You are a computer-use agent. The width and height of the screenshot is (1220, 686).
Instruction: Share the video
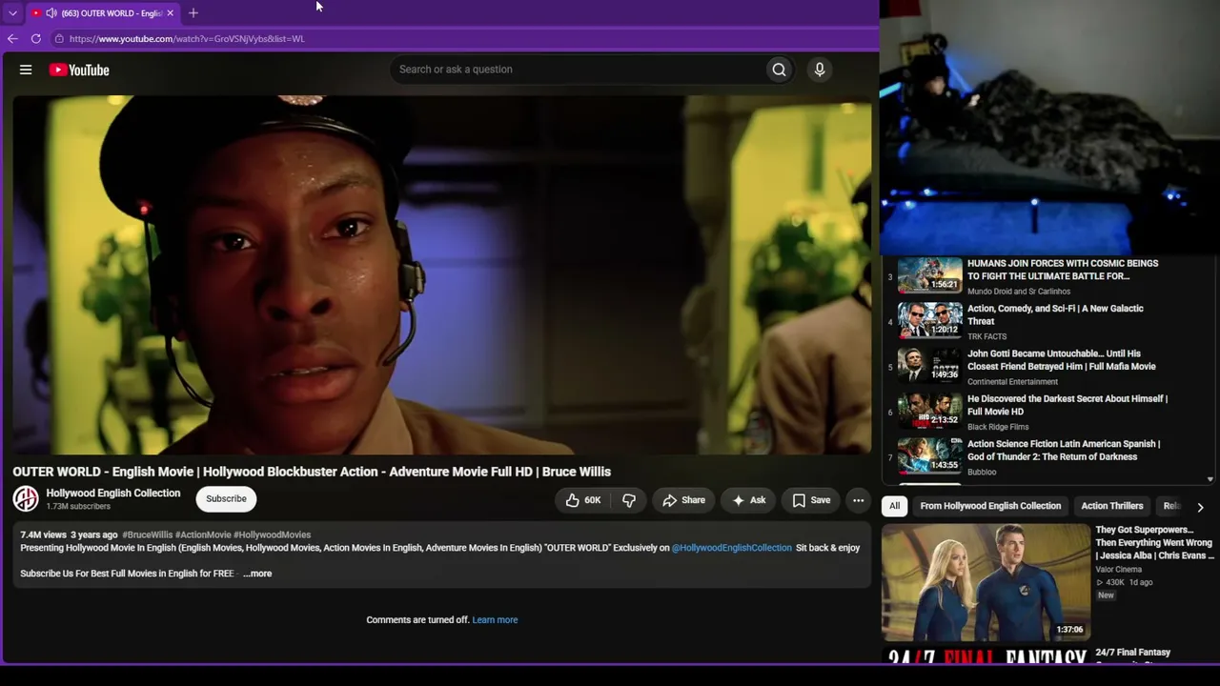pyautogui.click(x=683, y=500)
